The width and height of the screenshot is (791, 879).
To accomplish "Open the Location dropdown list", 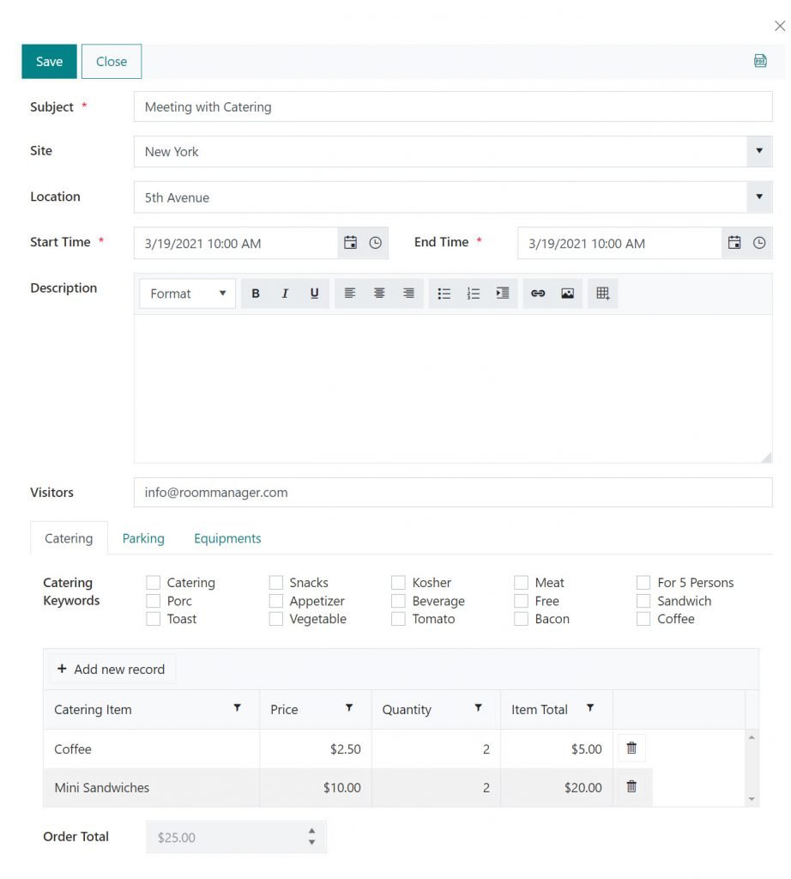I will pos(758,197).
